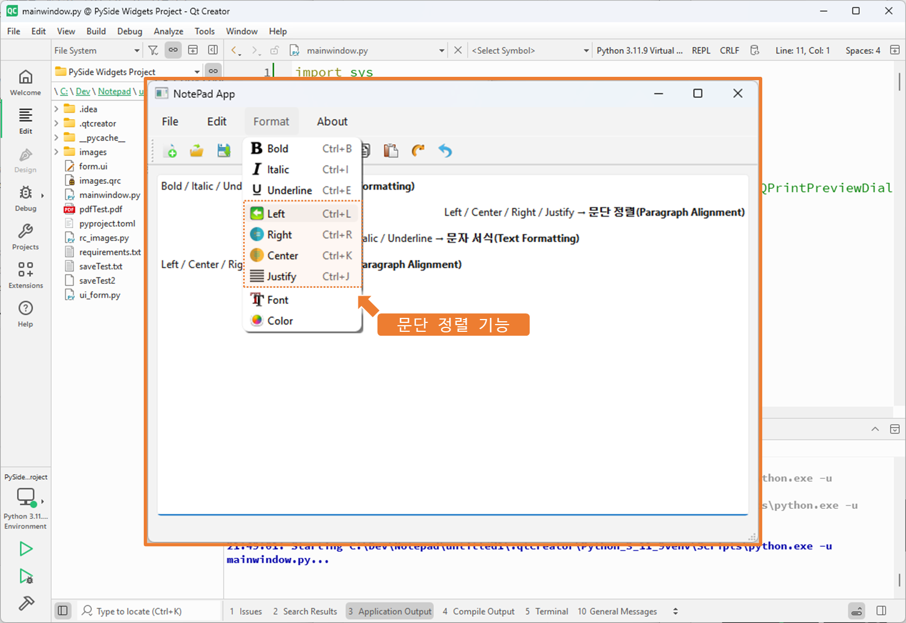Open NotePad App Edit menu
This screenshot has width=906, height=623.
217,121
